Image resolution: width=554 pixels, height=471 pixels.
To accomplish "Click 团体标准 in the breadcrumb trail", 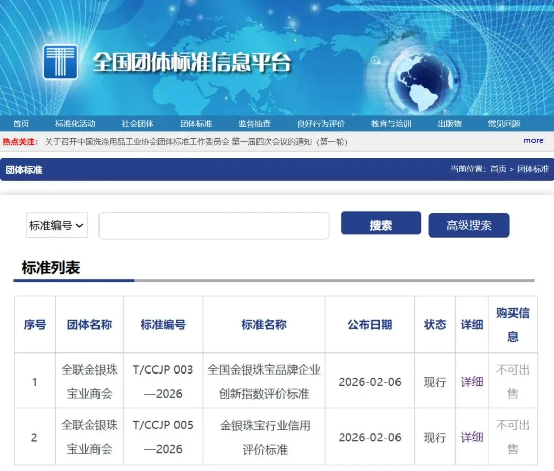I will (x=533, y=169).
